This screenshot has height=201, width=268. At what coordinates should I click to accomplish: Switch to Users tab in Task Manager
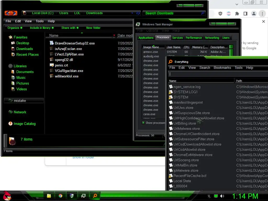[226, 38]
